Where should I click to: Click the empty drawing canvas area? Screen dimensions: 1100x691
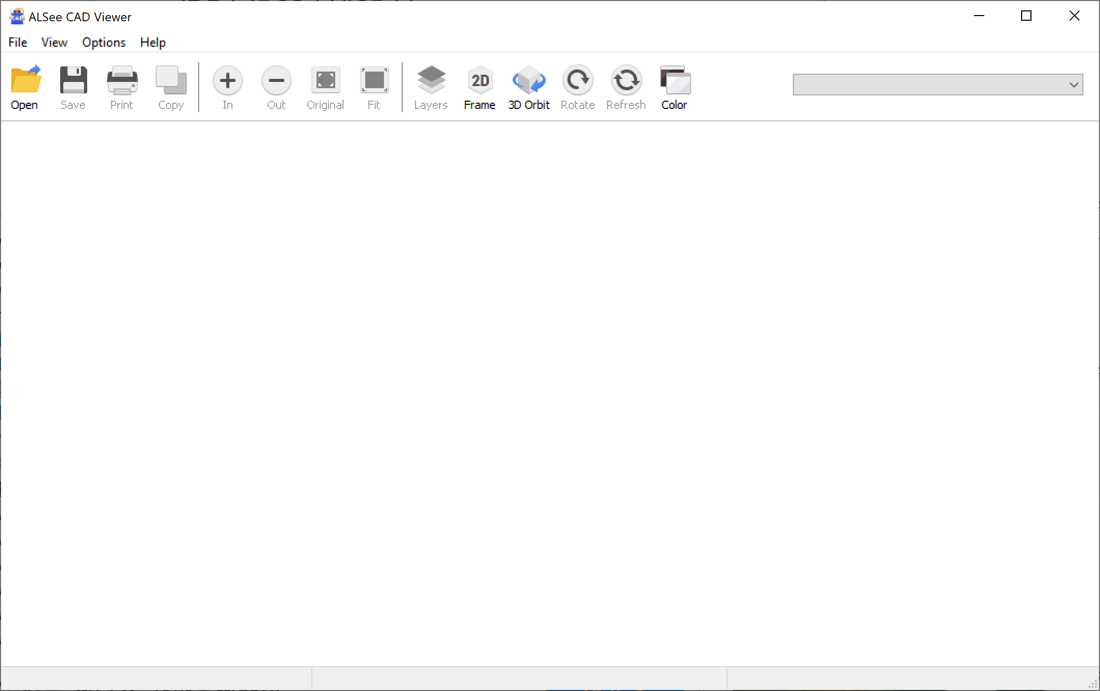pyautogui.click(x=550, y=394)
